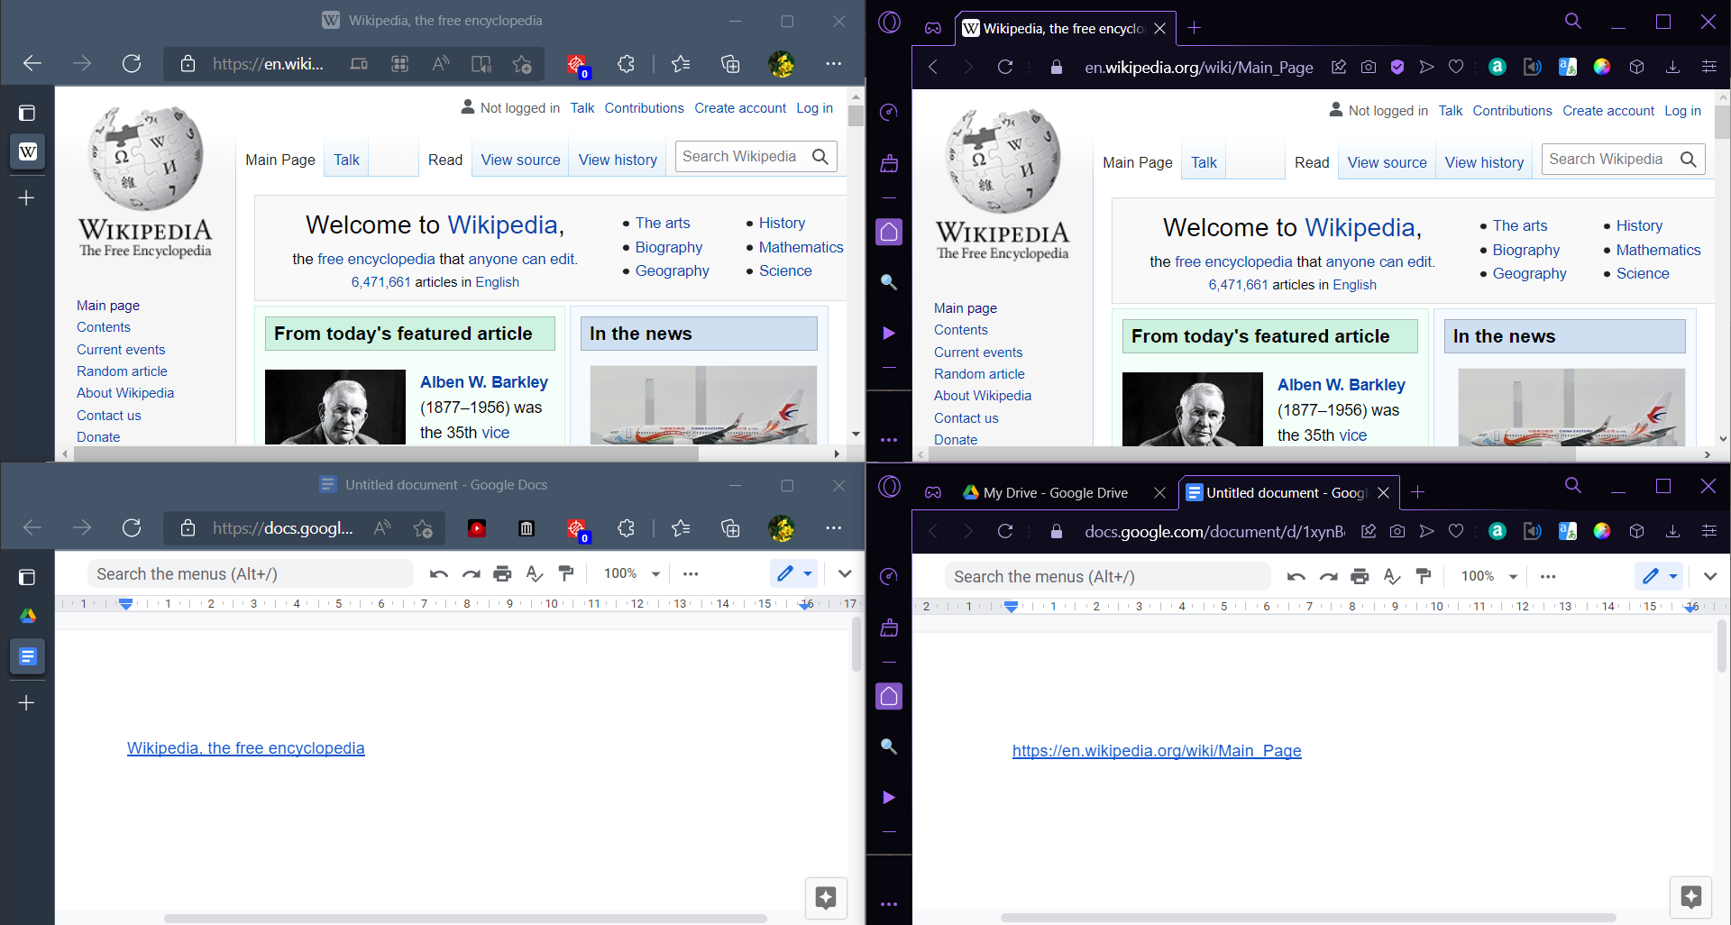Refresh the Edge Wikipedia window
This screenshot has width=1731, height=925.
[x=132, y=63]
